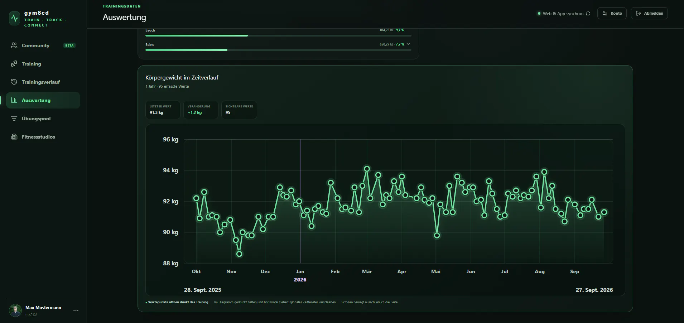Click the BETA badge next to Community
Screen dimensions: 684x323
click(x=69, y=45)
